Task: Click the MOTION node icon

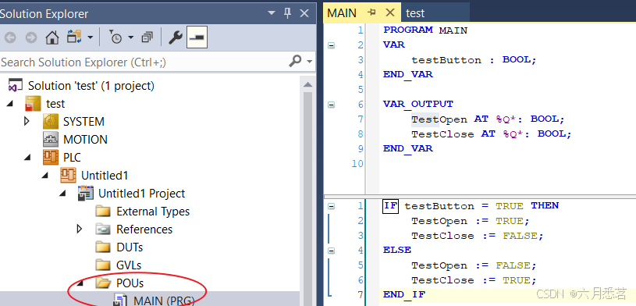Action: click(51, 139)
